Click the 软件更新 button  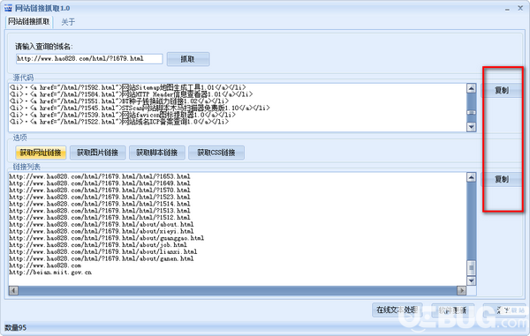[x=452, y=310]
